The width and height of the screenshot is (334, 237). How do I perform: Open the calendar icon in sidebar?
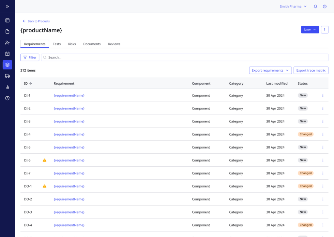click(x=7, y=54)
